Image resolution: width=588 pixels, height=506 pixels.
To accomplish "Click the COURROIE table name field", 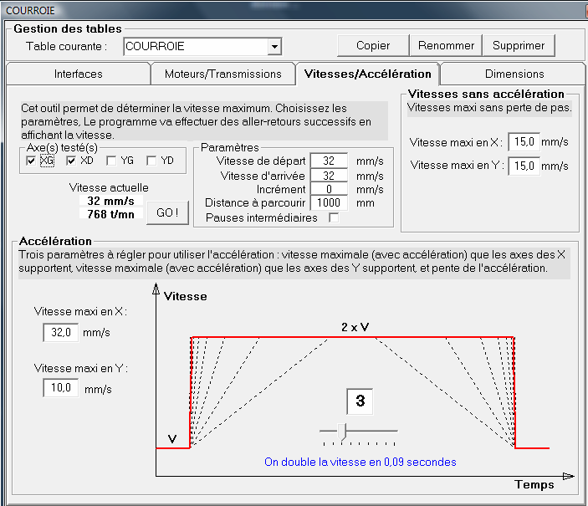I will click(196, 47).
